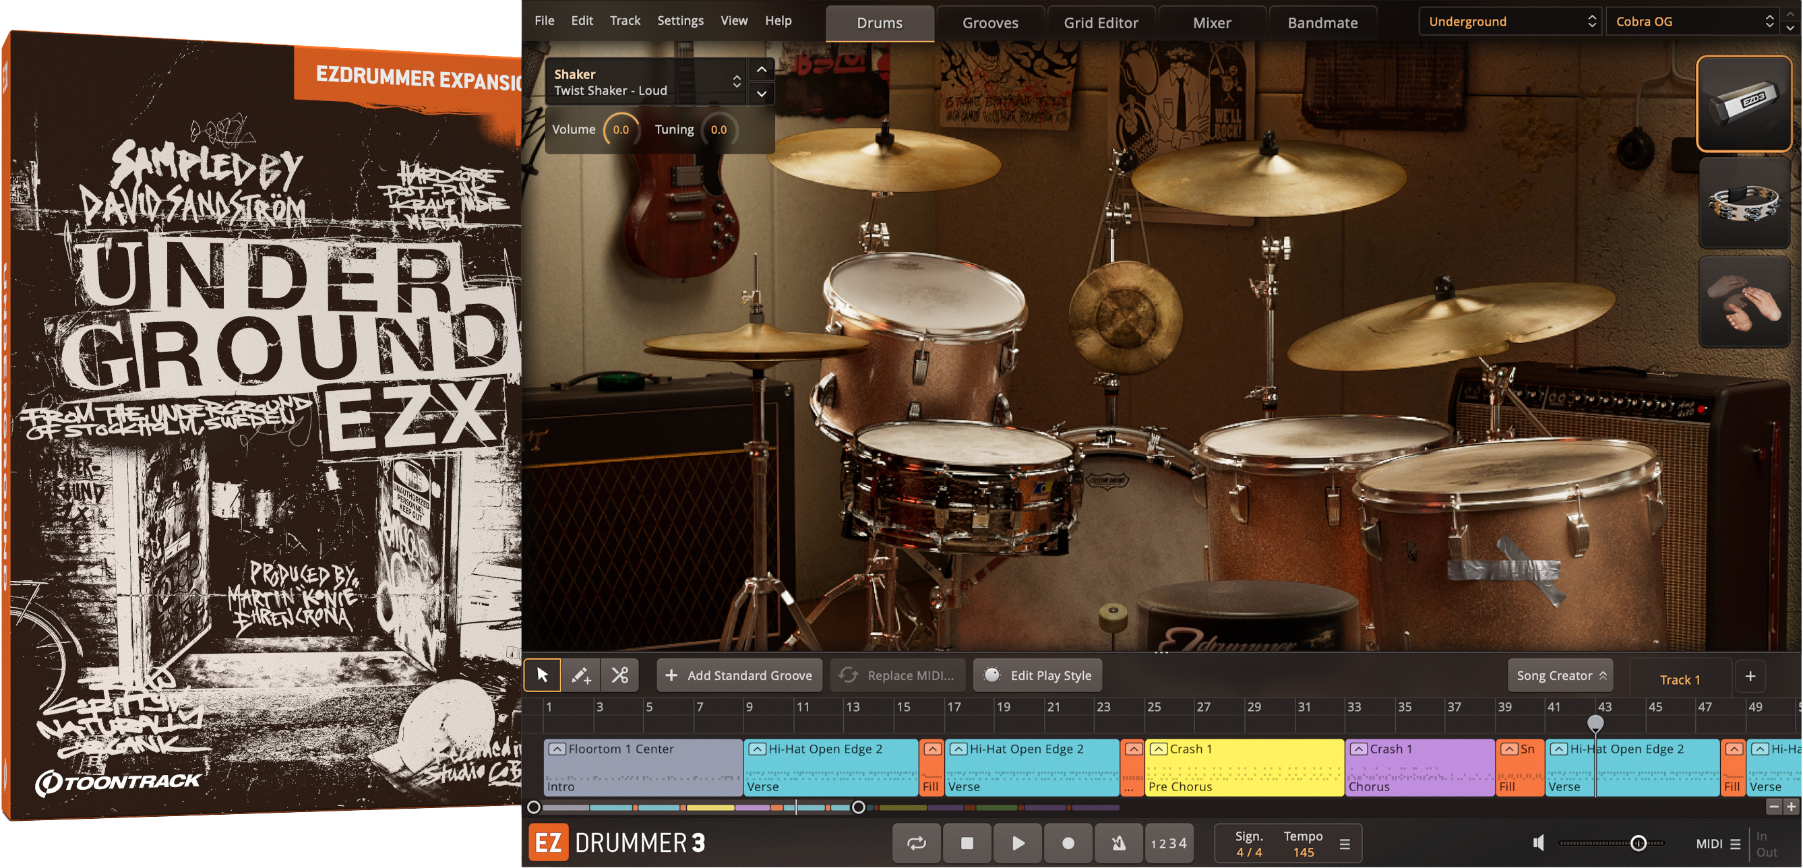Select the yellow Pre Chorus song block
The height and width of the screenshot is (868, 1803).
click(x=1244, y=768)
